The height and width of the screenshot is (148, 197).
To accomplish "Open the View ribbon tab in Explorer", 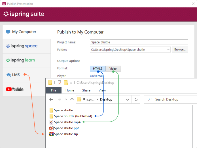I will pyautogui.click(x=102, y=90).
